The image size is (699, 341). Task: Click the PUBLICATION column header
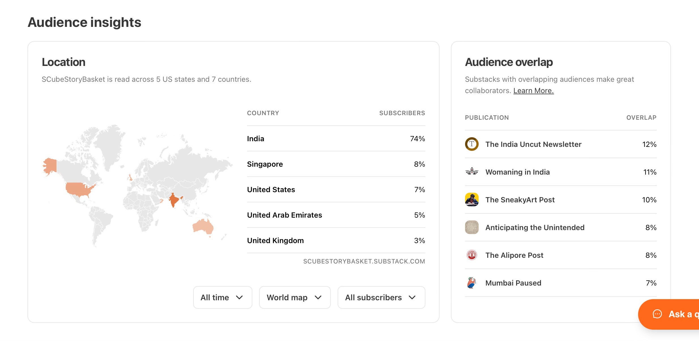(487, 118)
